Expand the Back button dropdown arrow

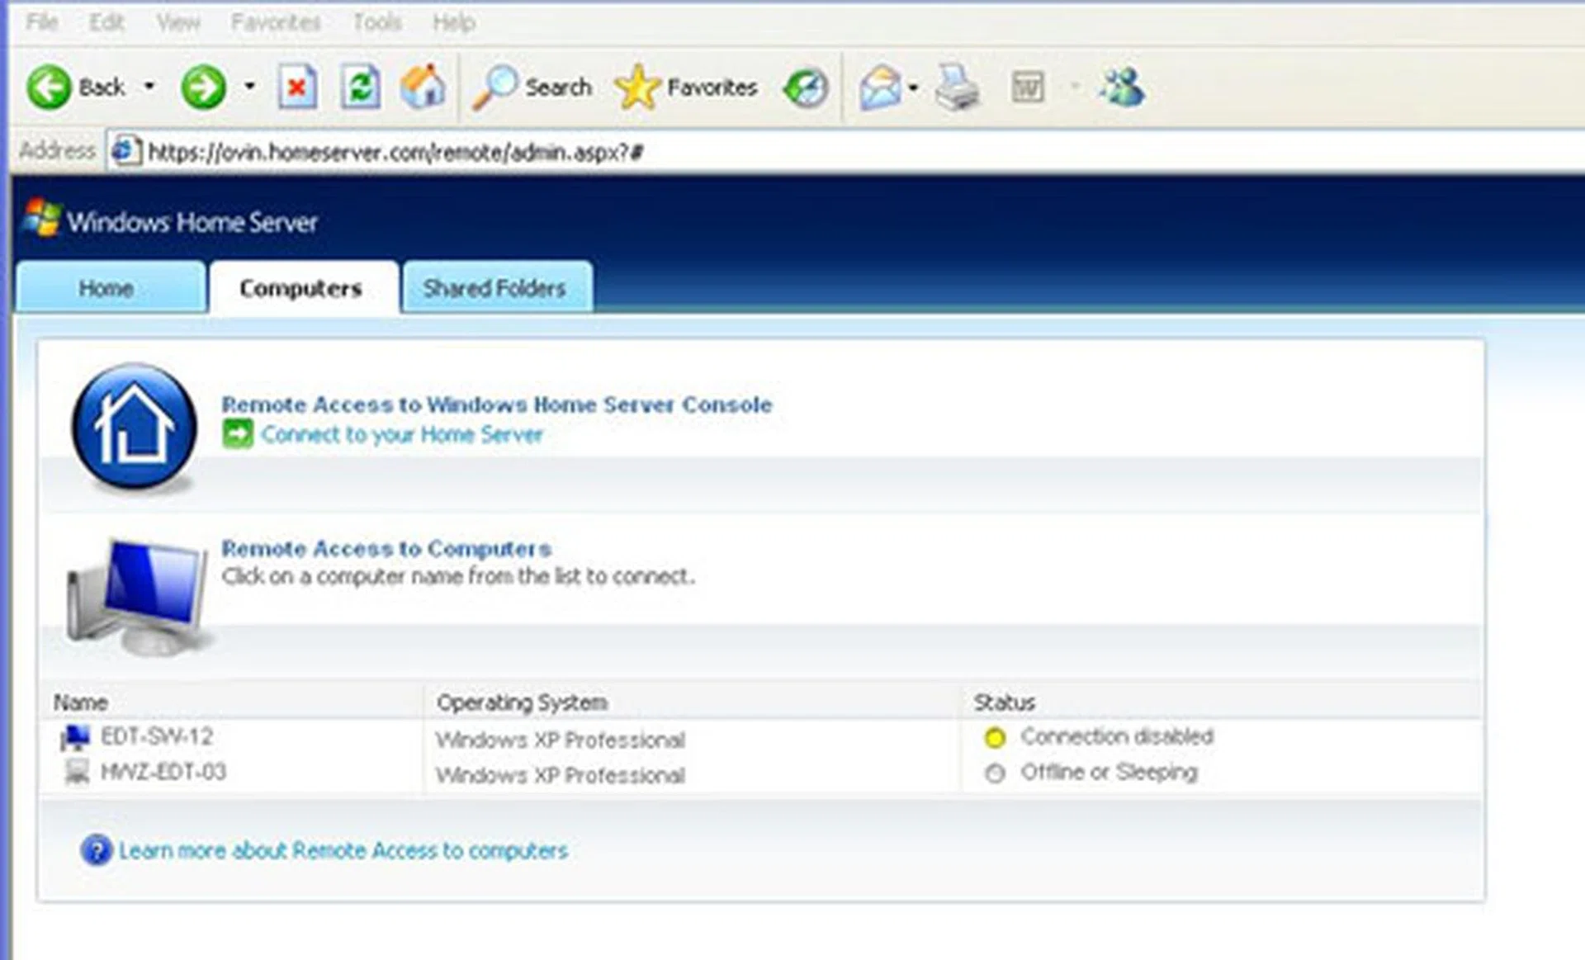click(149, 86)
